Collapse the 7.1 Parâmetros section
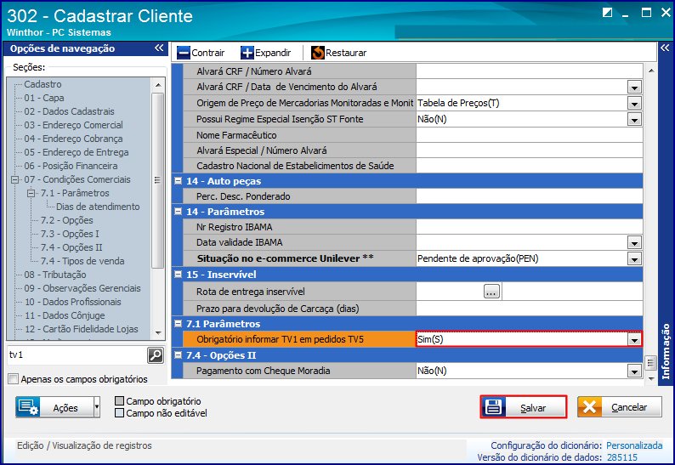Viewport: 675px width, 465px height. click(x=178, y=323)
